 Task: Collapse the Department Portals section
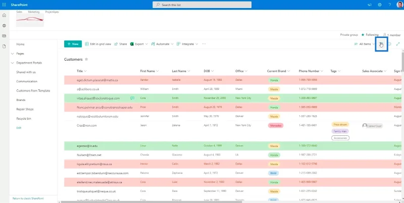click(x=12, y=63)
